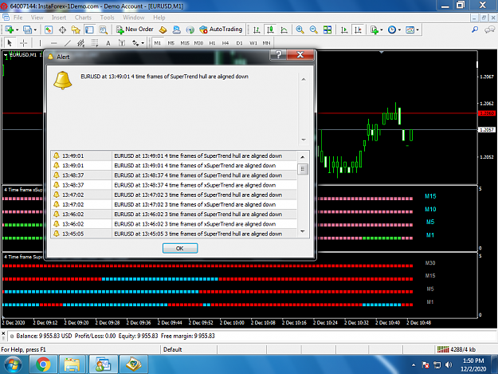498x374 pixels.
Task: Select the 13:48:37 xSuperTrend alert row
Action: [174, 185]
